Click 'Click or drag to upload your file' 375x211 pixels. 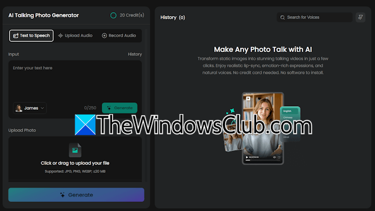click(x=75, y=163)
